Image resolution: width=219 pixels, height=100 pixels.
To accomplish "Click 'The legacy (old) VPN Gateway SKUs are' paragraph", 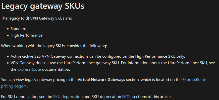I will (36, 18).
